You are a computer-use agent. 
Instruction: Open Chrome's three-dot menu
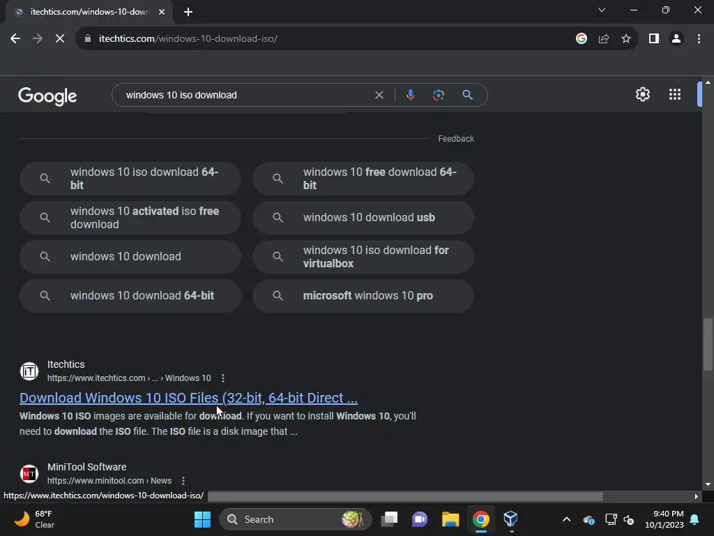[699, 39]
